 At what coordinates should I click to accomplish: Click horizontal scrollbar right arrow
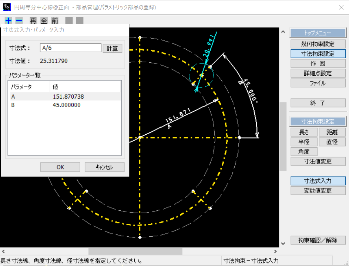(x=275, y=251)
